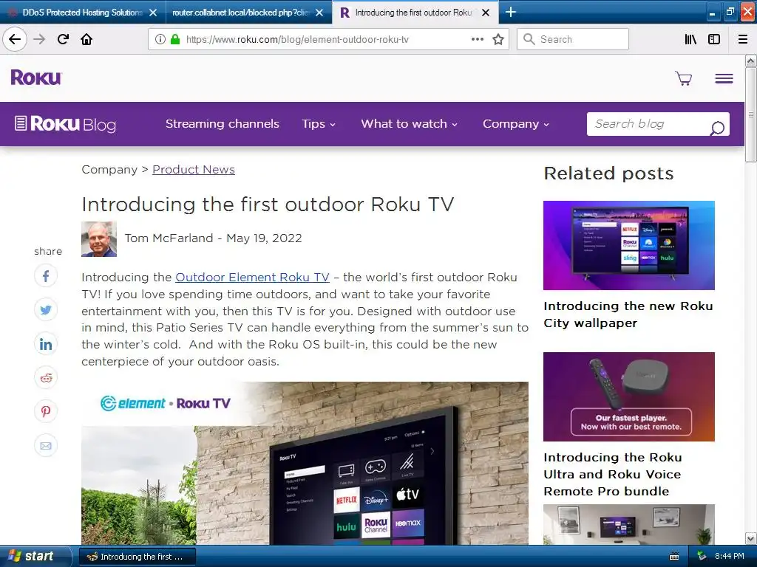Share the article on LinkedIn
Image resolution: width=757 pixels, height=567 pixels.
[46, 344]
